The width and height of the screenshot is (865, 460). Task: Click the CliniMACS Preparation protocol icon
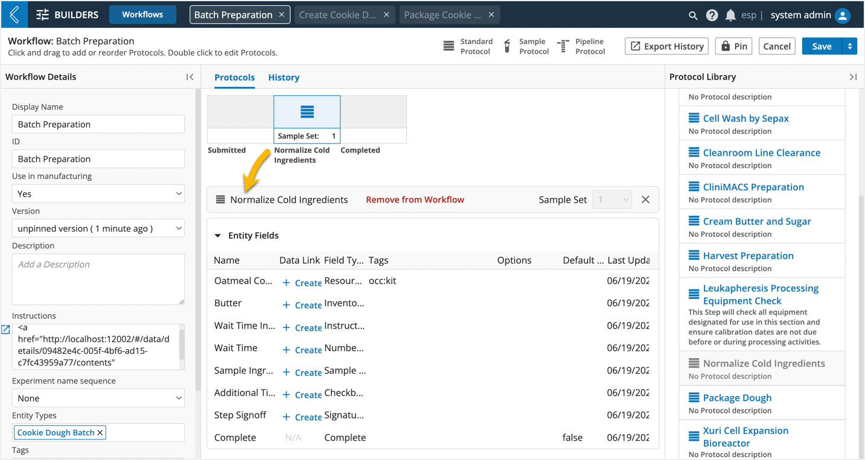[694, 187]
